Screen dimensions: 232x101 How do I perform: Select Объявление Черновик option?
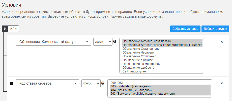(162, 53)
